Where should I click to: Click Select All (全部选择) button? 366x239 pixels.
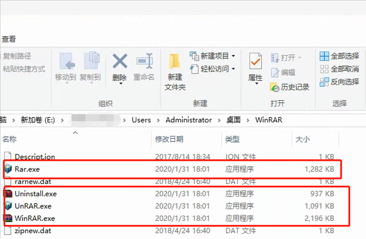pyautogui.click(x=340, y=56)
